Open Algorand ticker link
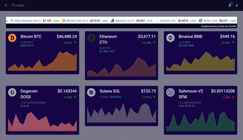 [120, 21]
